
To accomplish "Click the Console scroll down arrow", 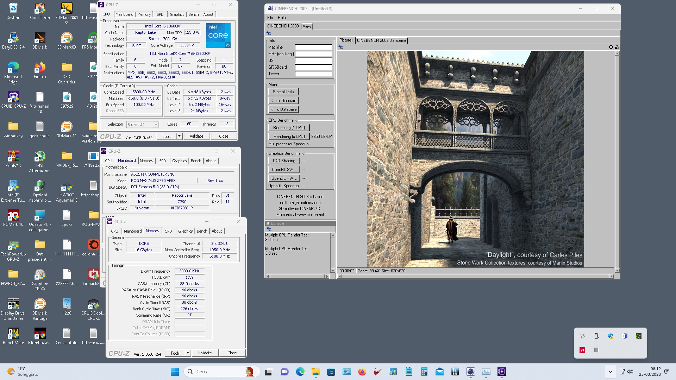I will [x=333, y=271].
